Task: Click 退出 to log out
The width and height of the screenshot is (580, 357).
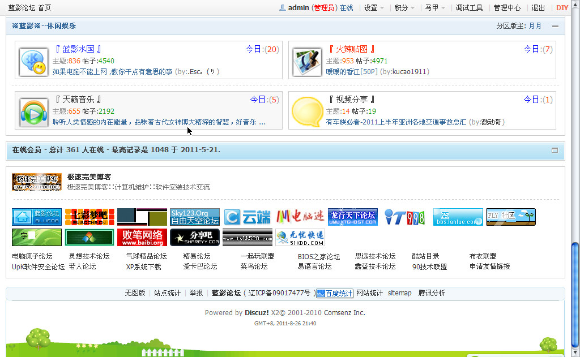Action: (538, 8)
